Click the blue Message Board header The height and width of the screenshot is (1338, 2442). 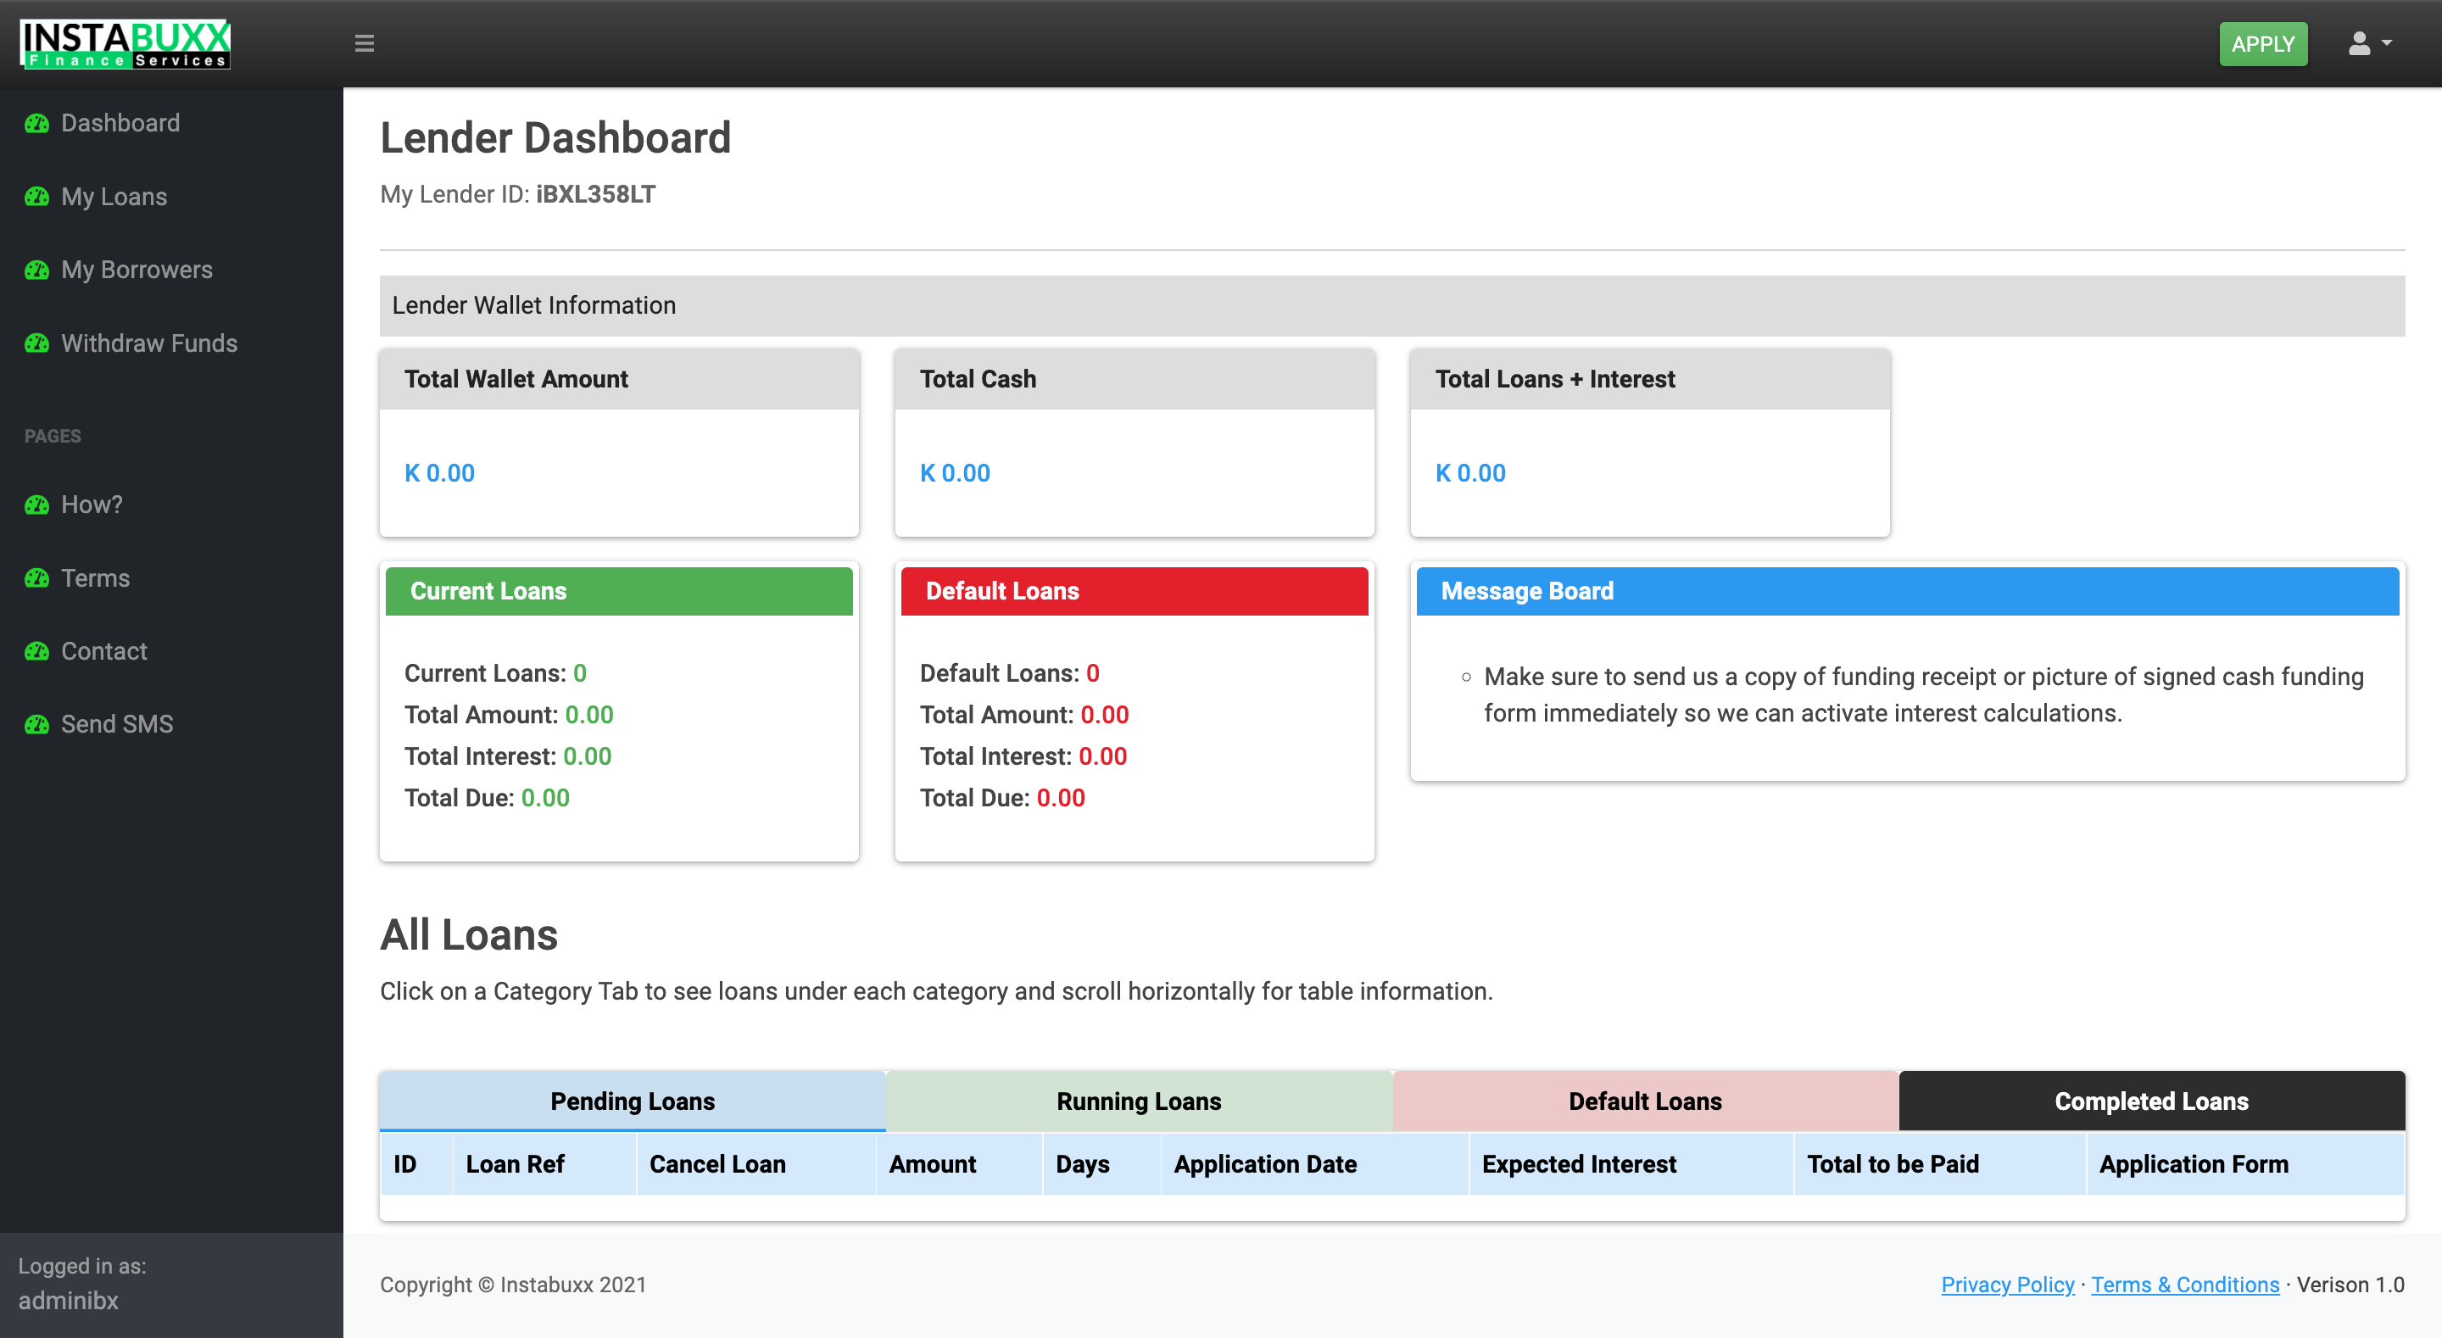point(1907,592)
